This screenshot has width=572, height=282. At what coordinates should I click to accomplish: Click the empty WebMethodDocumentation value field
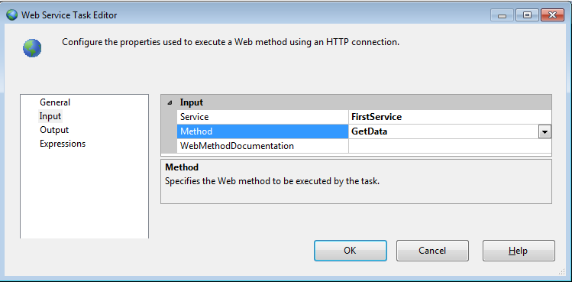click(450, 146)
